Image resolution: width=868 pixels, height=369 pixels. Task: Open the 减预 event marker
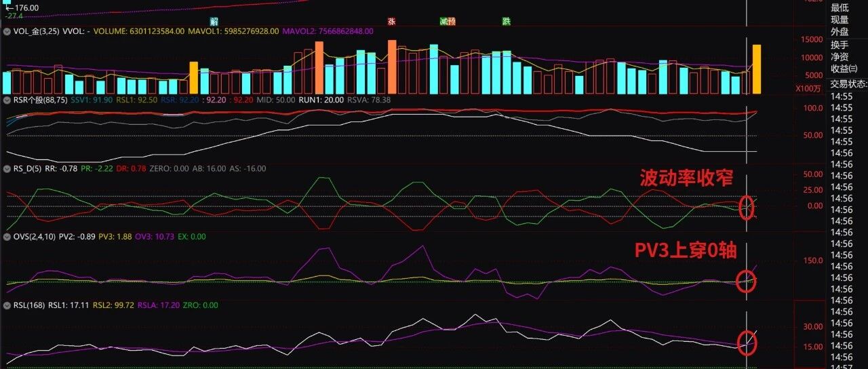pyautogui.click(x=448, y=21)
